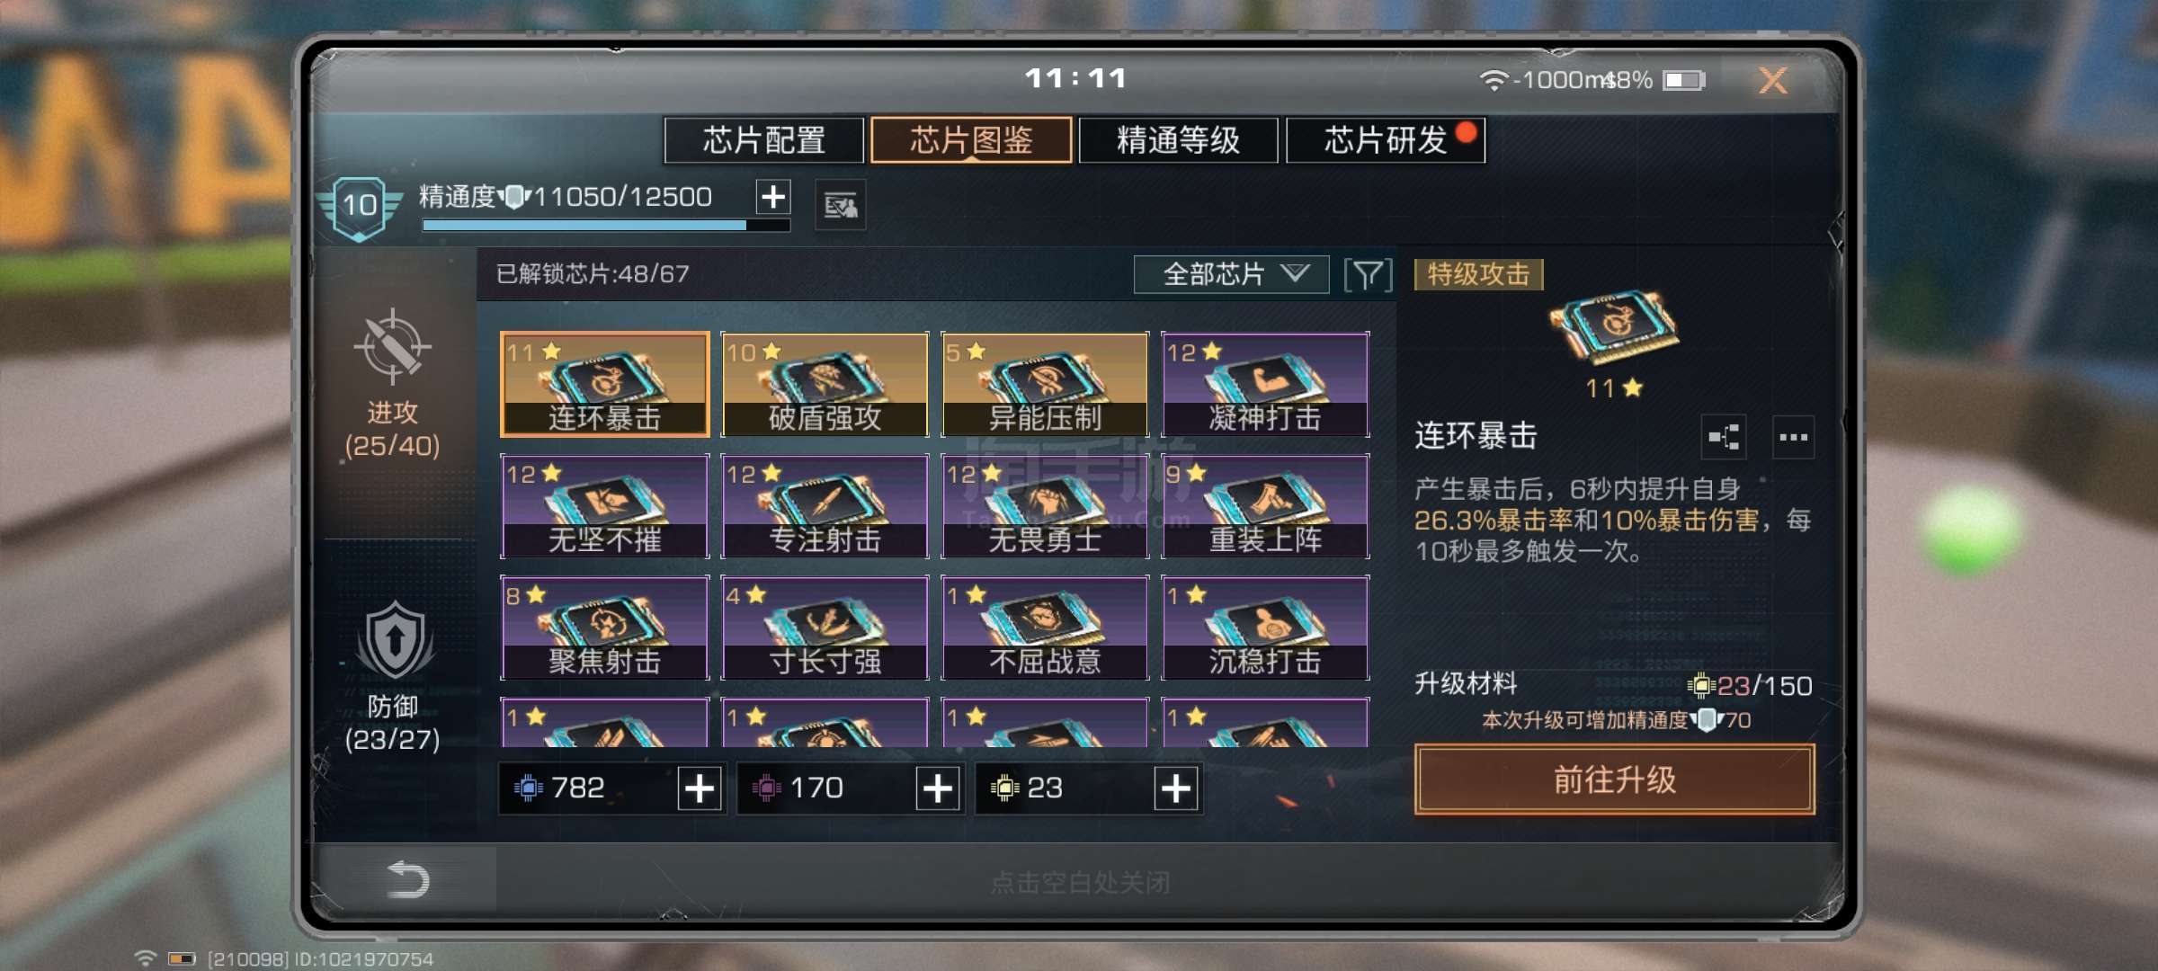Open the chip tree diagram icon
The width and height of the screenshot is (2158, 971).
point(1724,438)
